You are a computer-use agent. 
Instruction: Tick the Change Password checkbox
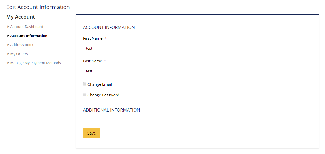pos(85,95)
